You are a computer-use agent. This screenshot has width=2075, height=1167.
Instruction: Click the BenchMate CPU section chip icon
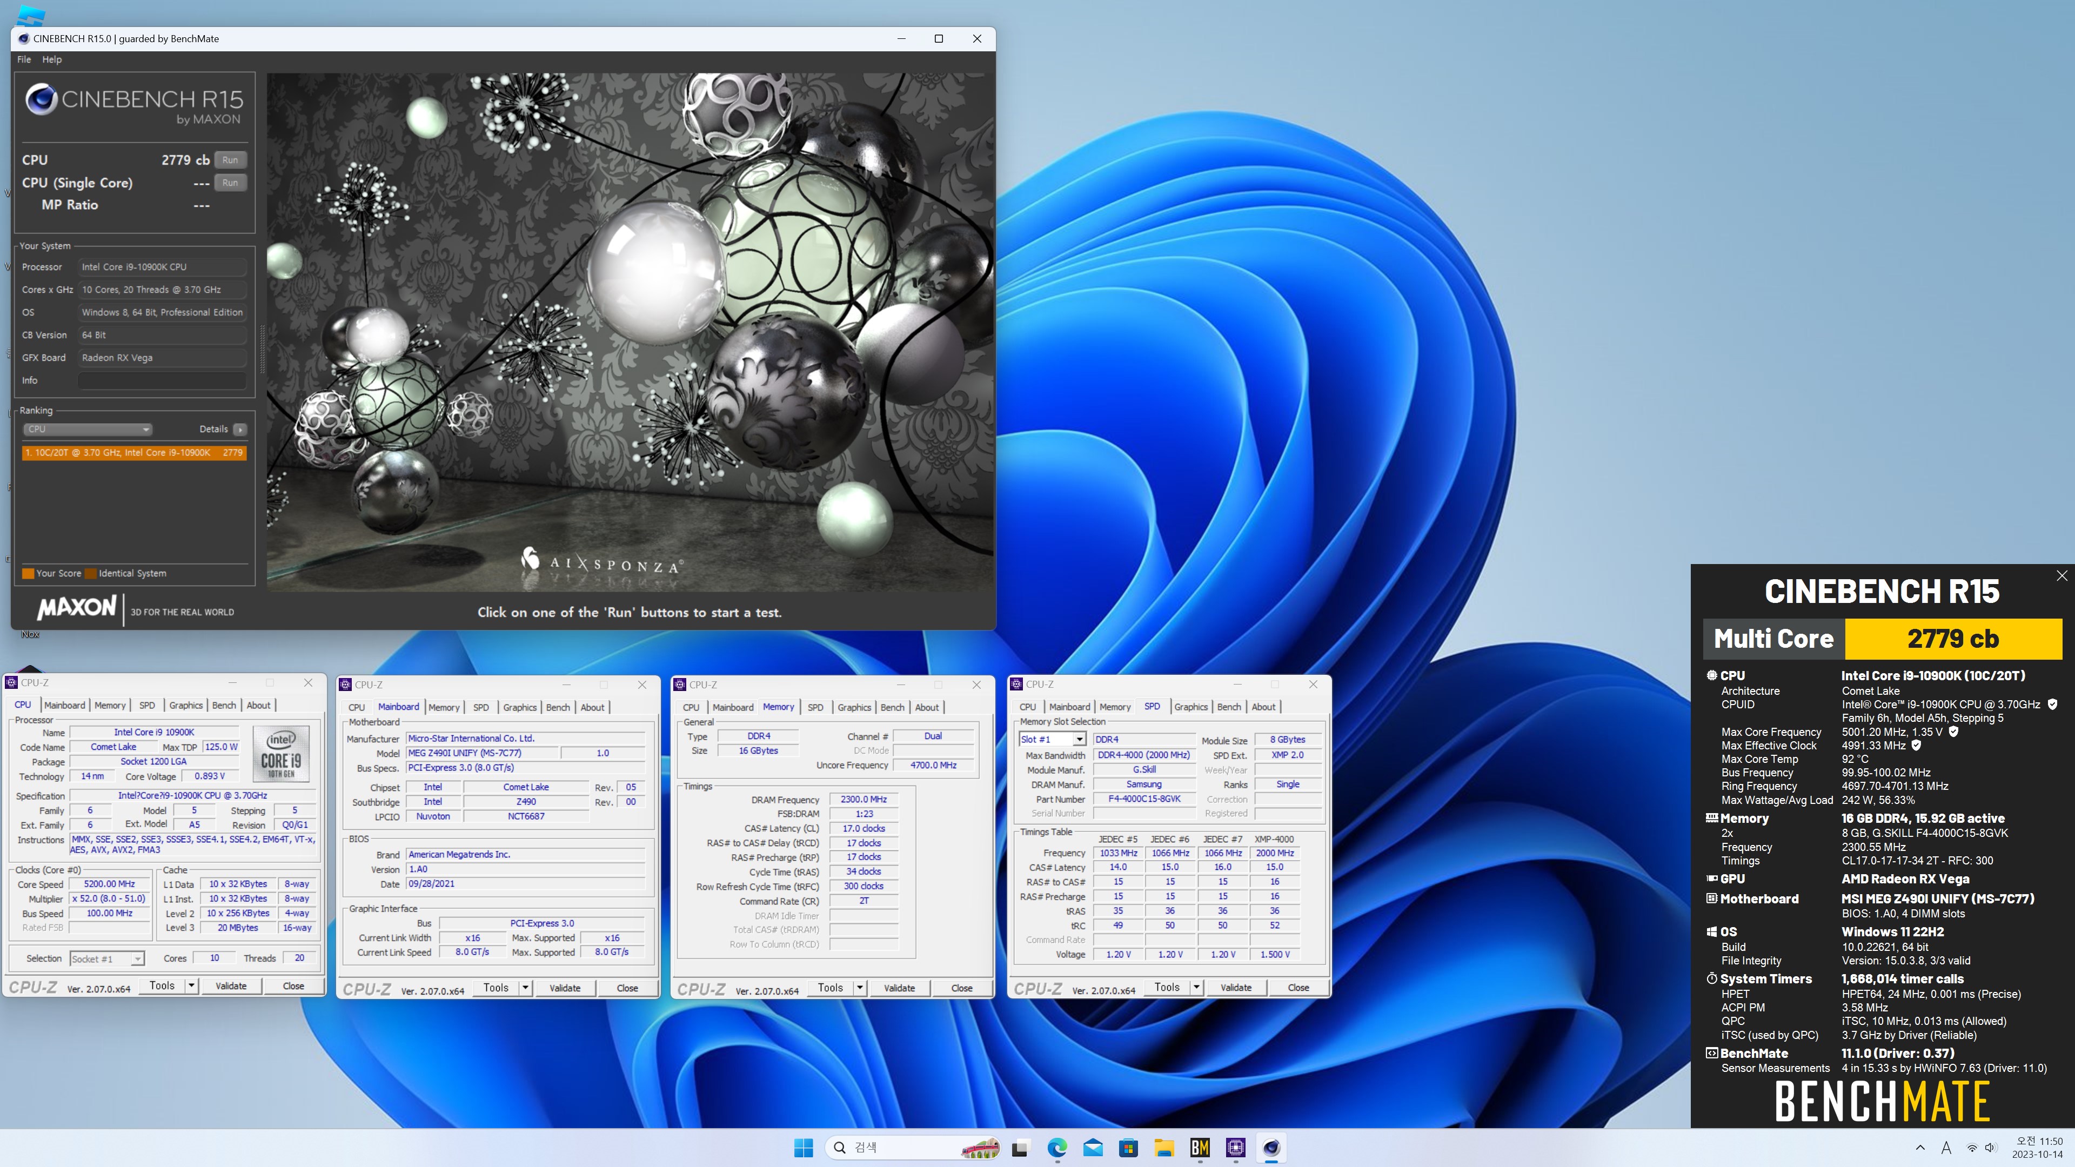click(x=1712, y=675)
